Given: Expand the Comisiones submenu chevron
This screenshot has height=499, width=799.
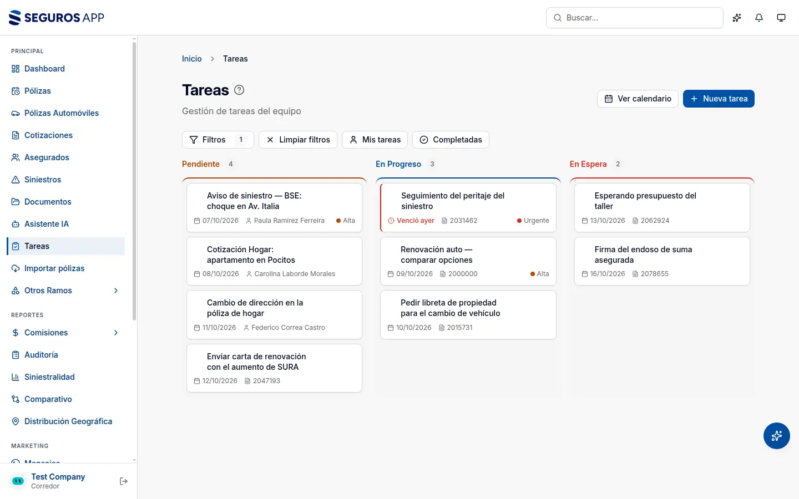Looking at the screenshot, I should (x=116, y=333).
